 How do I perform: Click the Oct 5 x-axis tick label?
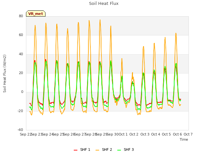(166, 134)
